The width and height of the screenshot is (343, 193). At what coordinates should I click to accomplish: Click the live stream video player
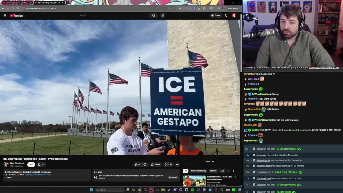coord(120,87)
